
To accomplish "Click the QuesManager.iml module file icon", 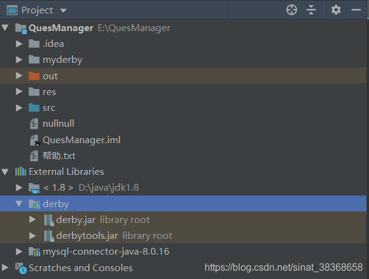I will (35, 140).
